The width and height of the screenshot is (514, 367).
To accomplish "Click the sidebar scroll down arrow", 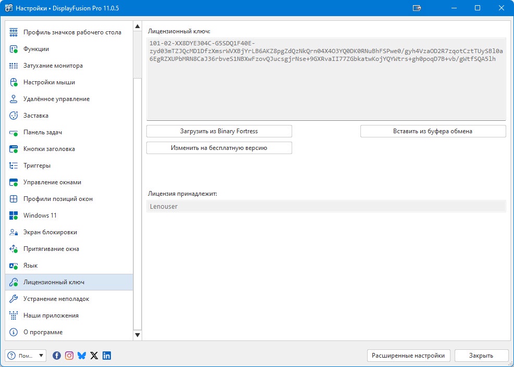I will [137, 335].
